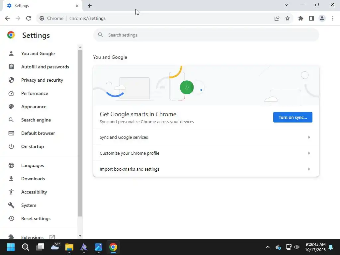Expand Import bookmarks and settings row
This screenshot has width=340, height=255.
(x=206, y=169)
